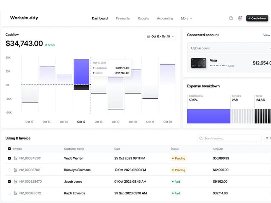Click the 12.5% growth arrow indicator
Screen dimensions: 271x203
click(x=50, y=45)
